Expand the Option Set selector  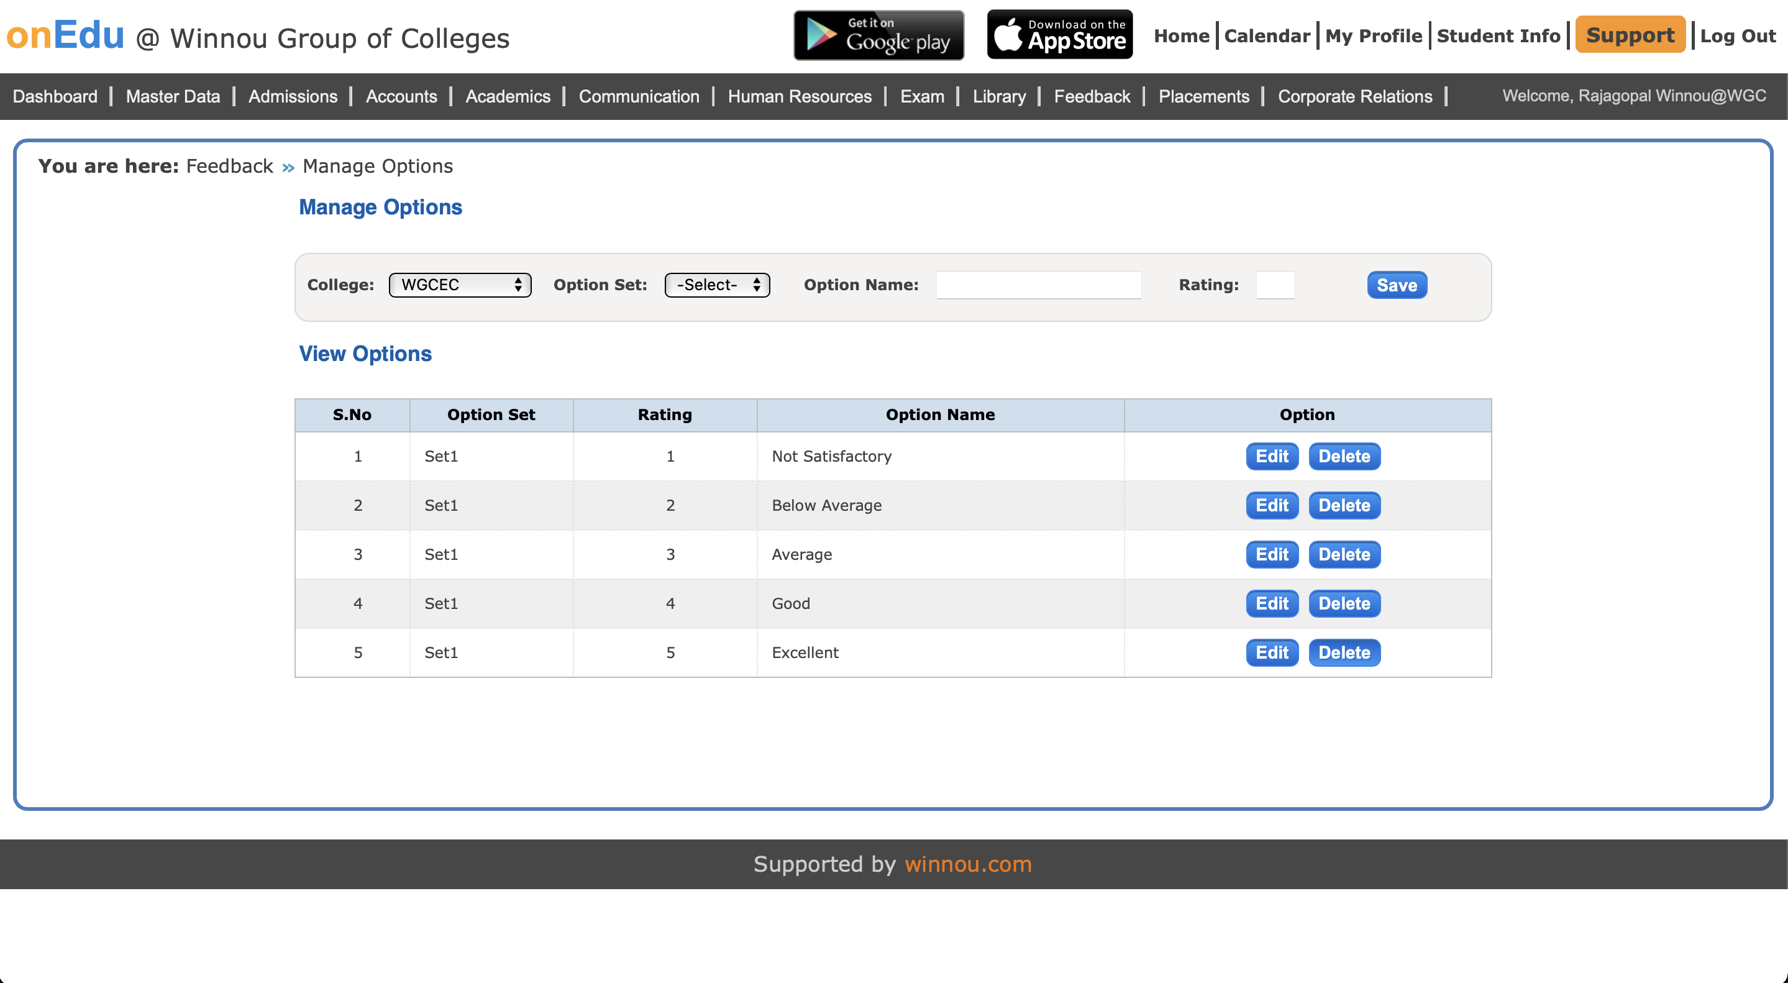click(x=717, y=285)
